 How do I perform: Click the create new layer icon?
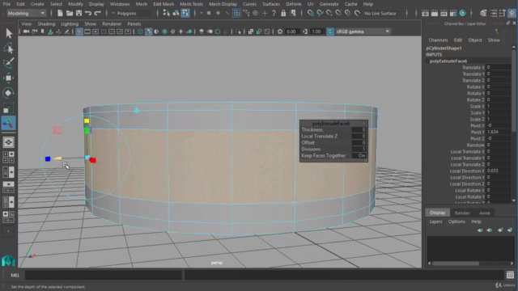(500, 230)
